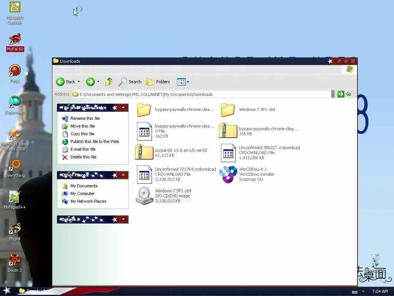Launch the Mypal raccoon shortcut

tap(15, 232)
